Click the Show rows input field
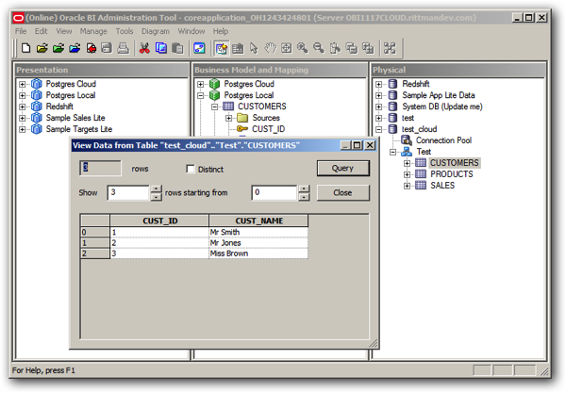 (128, 192)
